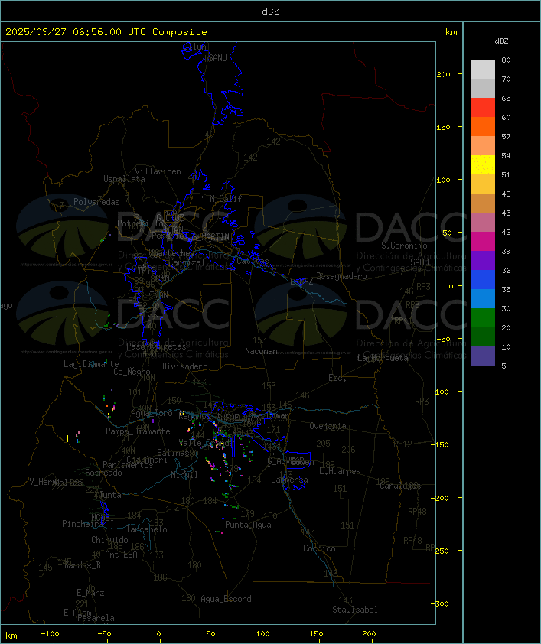Screen dimensions: 541x644
Task: Click the Ant_ESA map label
Action: [x=121, y=555]
